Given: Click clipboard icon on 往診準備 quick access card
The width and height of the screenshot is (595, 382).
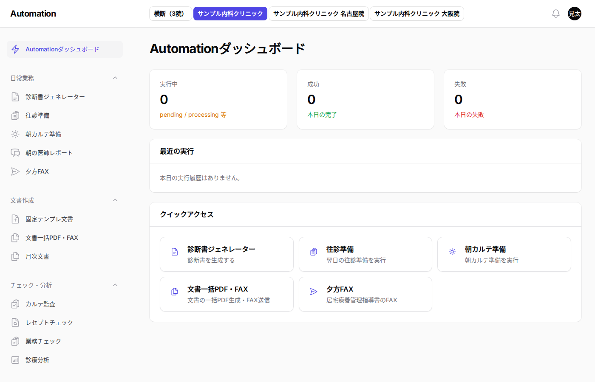Looking at the screenshot, I should [314, 252].
